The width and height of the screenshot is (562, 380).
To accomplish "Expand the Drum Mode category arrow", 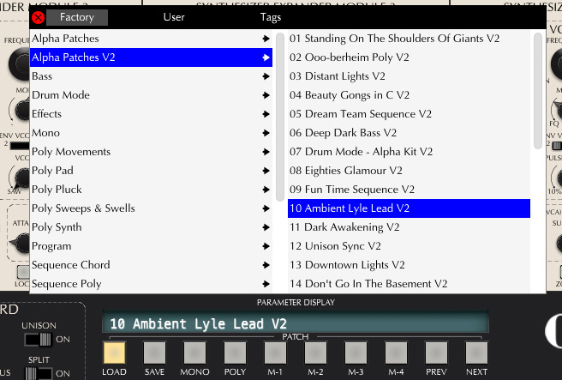I will [266, 95].
